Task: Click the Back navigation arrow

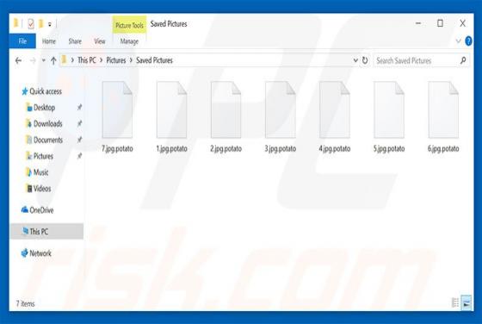Action: click(18, 60)
